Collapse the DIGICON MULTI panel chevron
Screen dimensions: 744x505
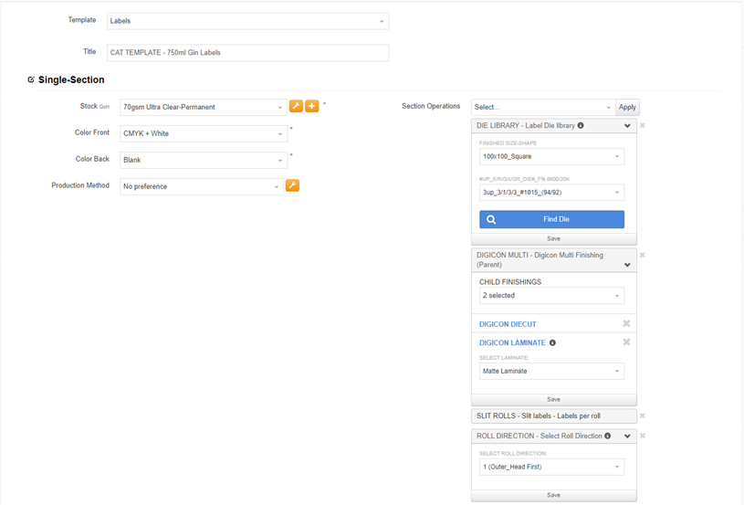point(627,265)
